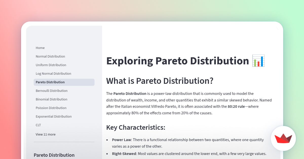Click bold 80:20 rule text
The width and height of the screenshot is (304, 159).
coord(236,107)
